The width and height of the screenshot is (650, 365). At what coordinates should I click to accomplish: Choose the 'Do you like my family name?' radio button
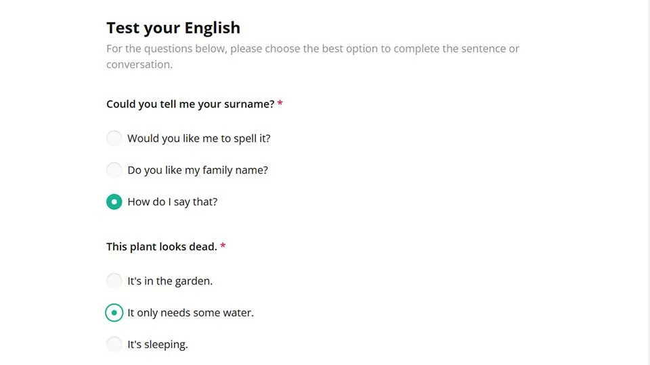114,170
